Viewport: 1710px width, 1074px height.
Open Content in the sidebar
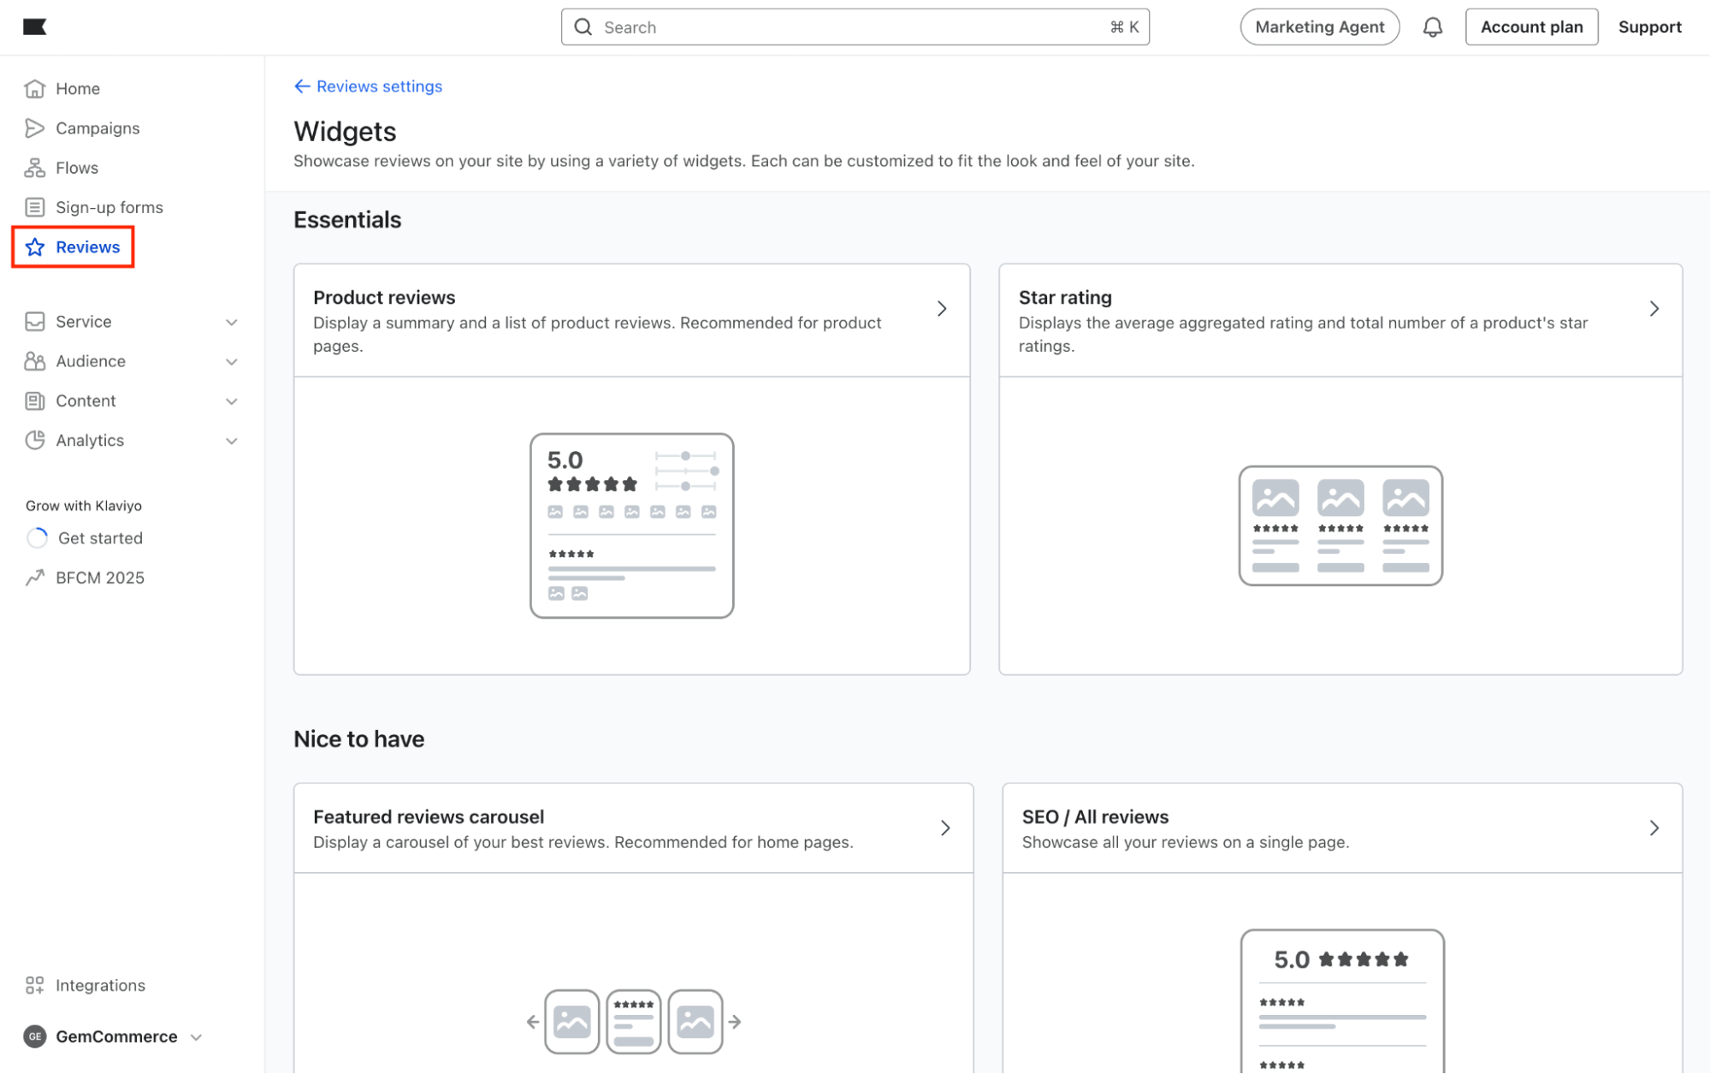[x=86, y=401]
